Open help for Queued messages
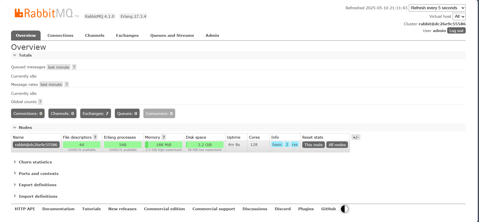 [x=74, y=67]
